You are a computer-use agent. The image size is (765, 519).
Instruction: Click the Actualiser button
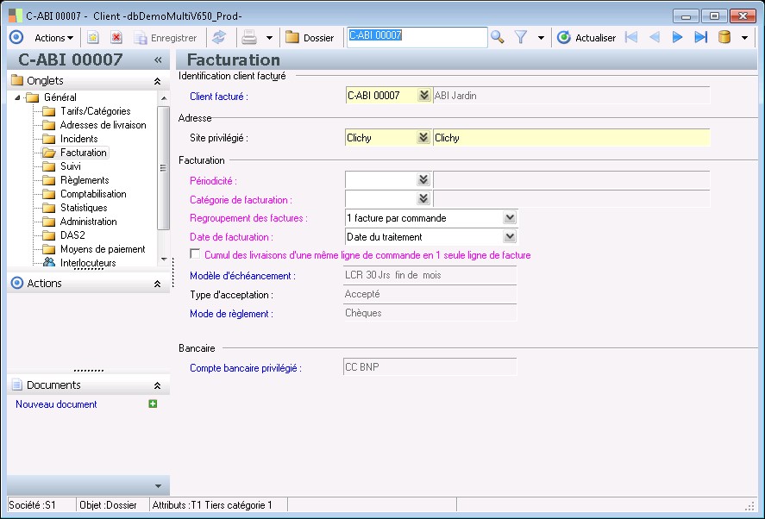click(586, 38)
